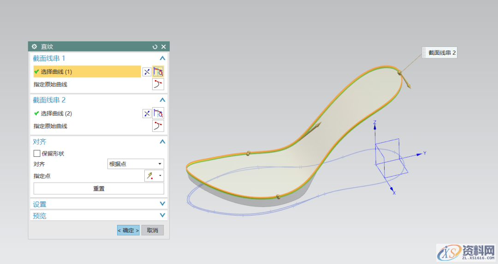Click the 指定原始曲线 icon in 截面线串 1
This screenshot has height=264, width=498.
(x=158, y=84)
